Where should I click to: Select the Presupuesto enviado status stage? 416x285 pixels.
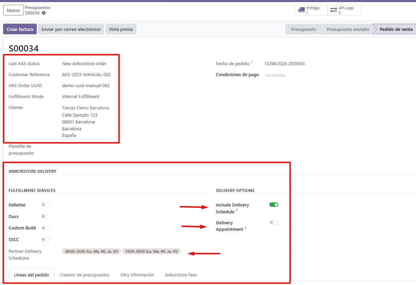(x=348, y=29)
